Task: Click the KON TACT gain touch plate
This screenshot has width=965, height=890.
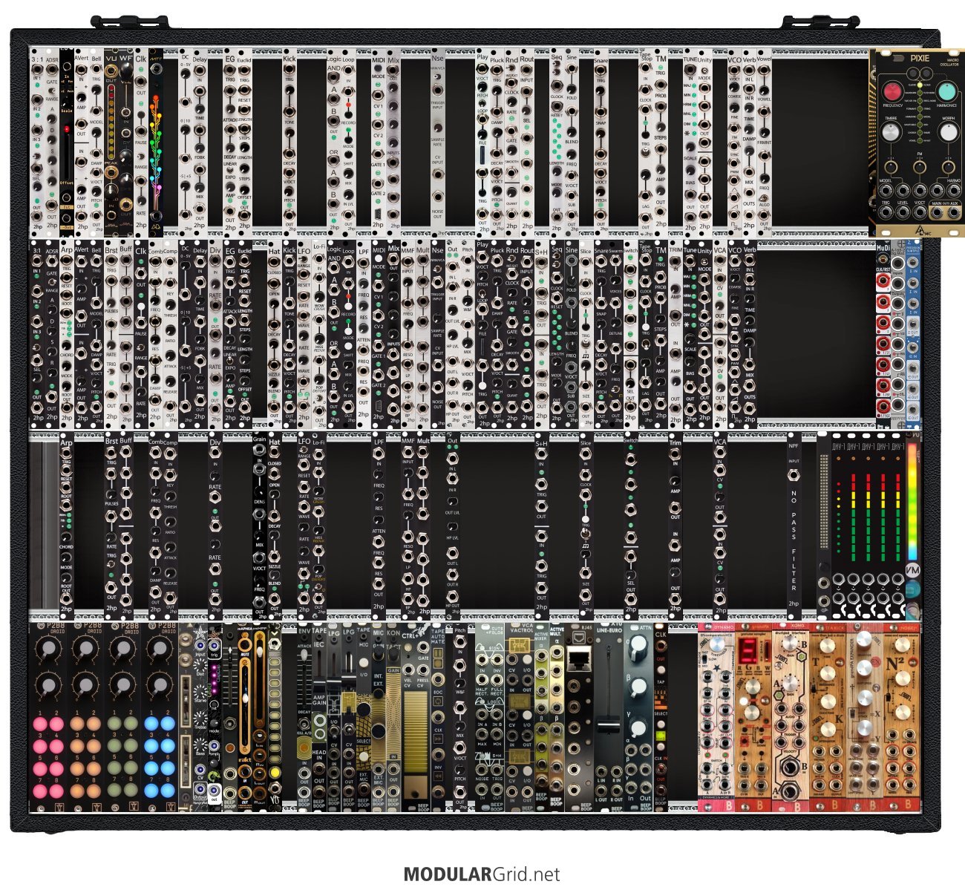Action: (393, 713)
